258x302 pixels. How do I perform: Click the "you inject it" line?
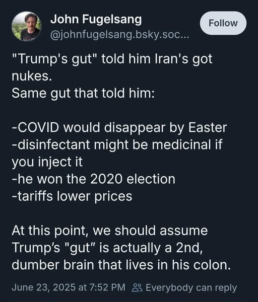tap(47, 162)
